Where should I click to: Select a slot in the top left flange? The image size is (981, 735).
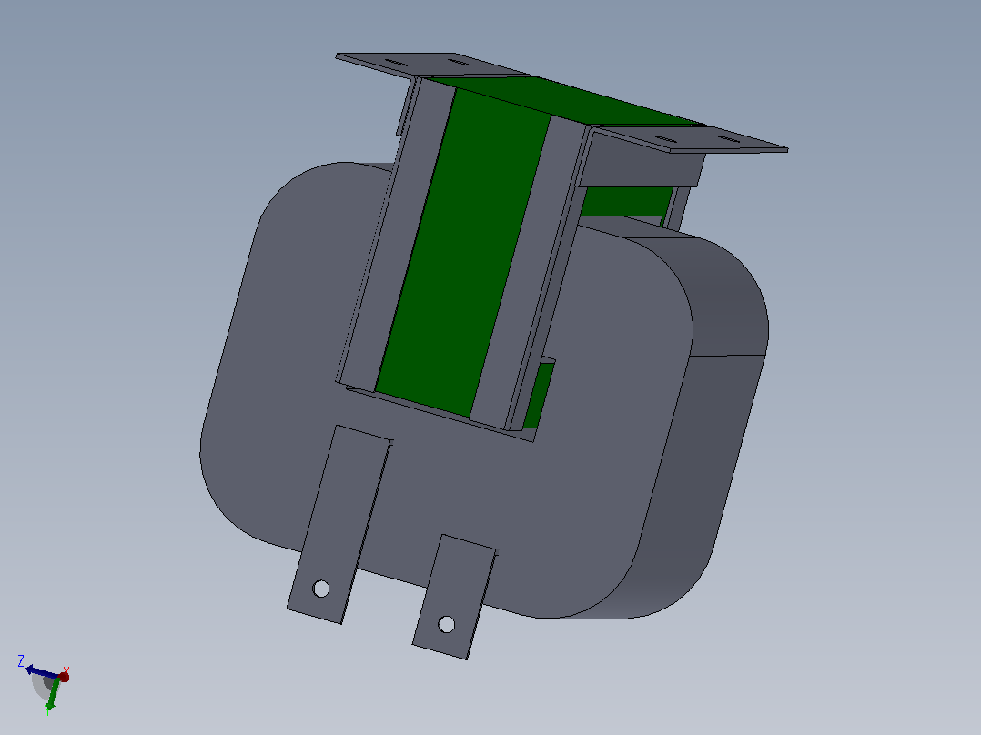coord(396,62)
